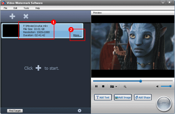The width and height of the screenshot is (175, 114).
Task: Click the Add Text button
Action: tap(103, 97)
